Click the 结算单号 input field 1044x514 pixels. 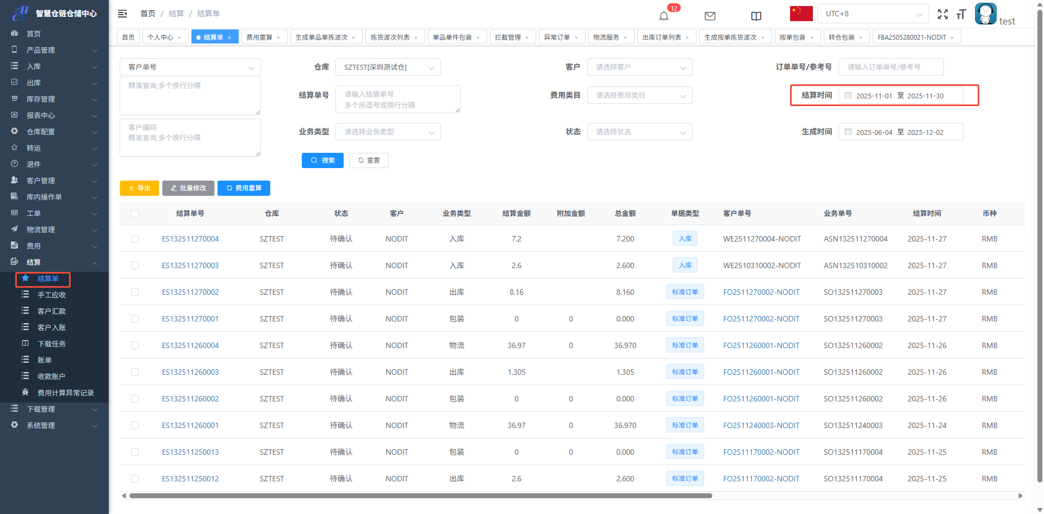click(x=397, y=100)
